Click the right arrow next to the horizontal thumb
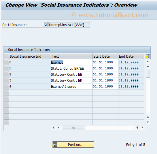Viewport: 157px width, 154px height. pyautogui.click(x=58, y=128)
